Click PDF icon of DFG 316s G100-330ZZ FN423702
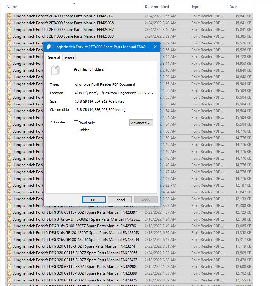Viewport: 272px width, 286px height. pos(9,226)
